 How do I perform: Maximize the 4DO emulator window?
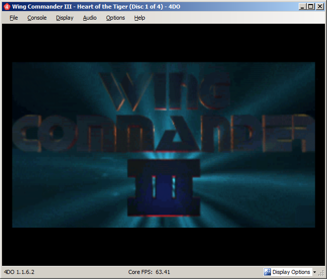310,7
